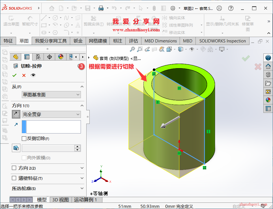The image size is (273, 209).
Task: Open the Hide/Show Items eye icon
Action: [192, 49]
